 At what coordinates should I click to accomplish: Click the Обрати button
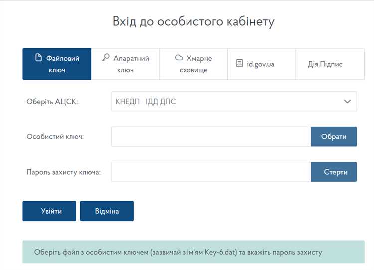click(334, 136)
